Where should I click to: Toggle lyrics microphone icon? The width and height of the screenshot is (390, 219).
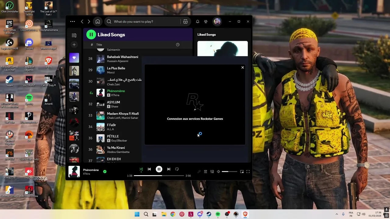pos(199,172)
